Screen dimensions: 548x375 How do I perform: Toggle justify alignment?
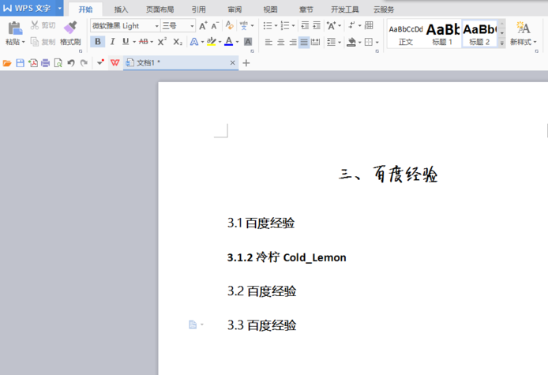pos(304,43)
